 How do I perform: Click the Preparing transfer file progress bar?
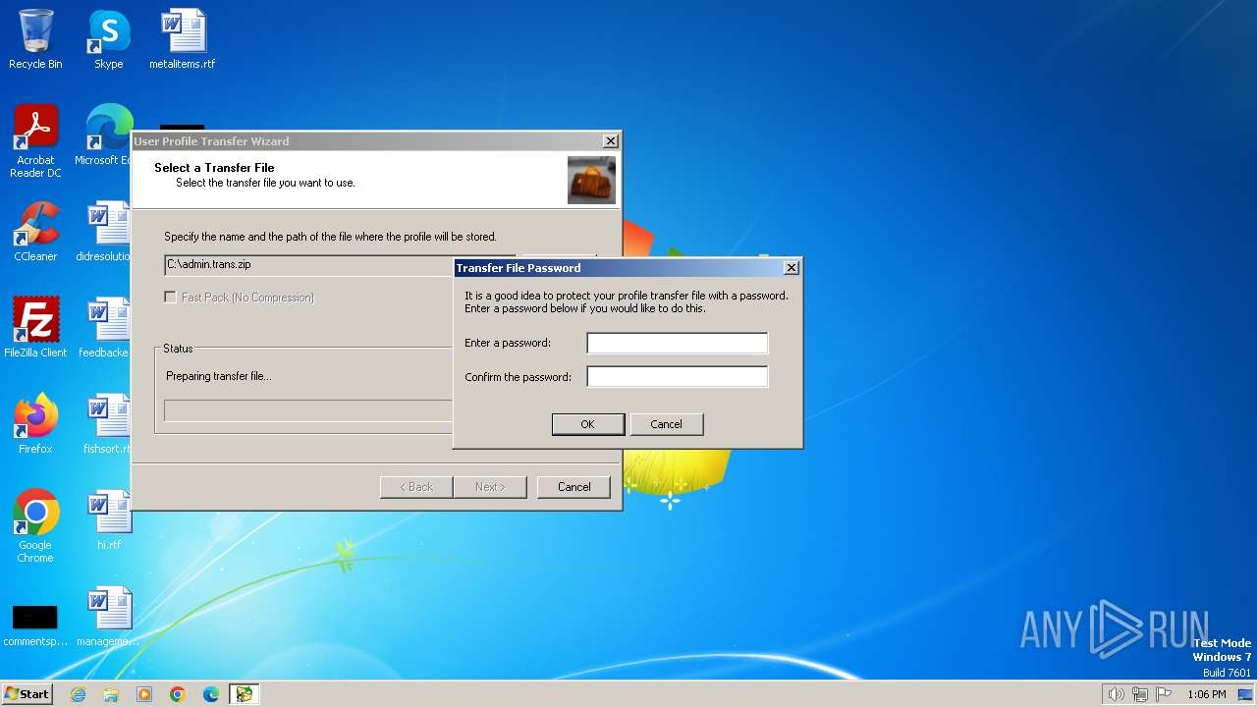pos(308,410)
